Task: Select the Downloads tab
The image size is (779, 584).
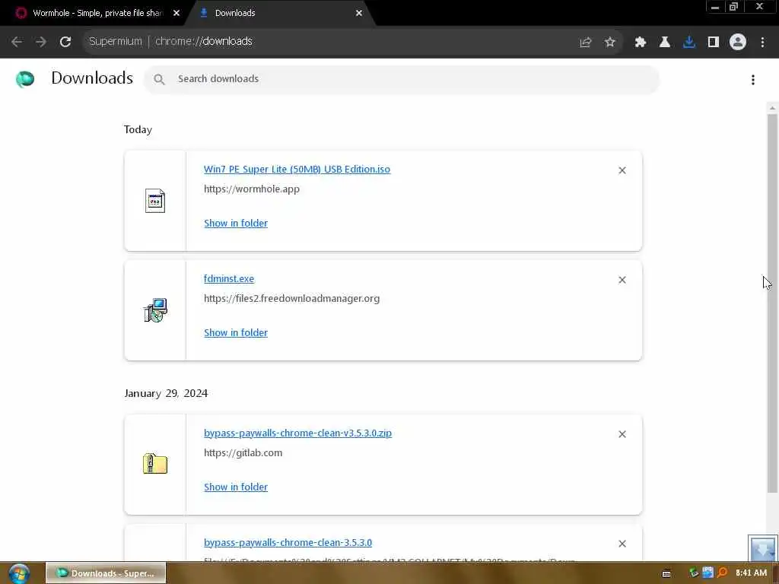Action: pos(281,13)
